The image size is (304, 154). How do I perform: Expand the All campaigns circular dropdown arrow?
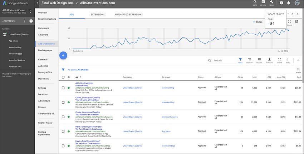click(31, 21)
